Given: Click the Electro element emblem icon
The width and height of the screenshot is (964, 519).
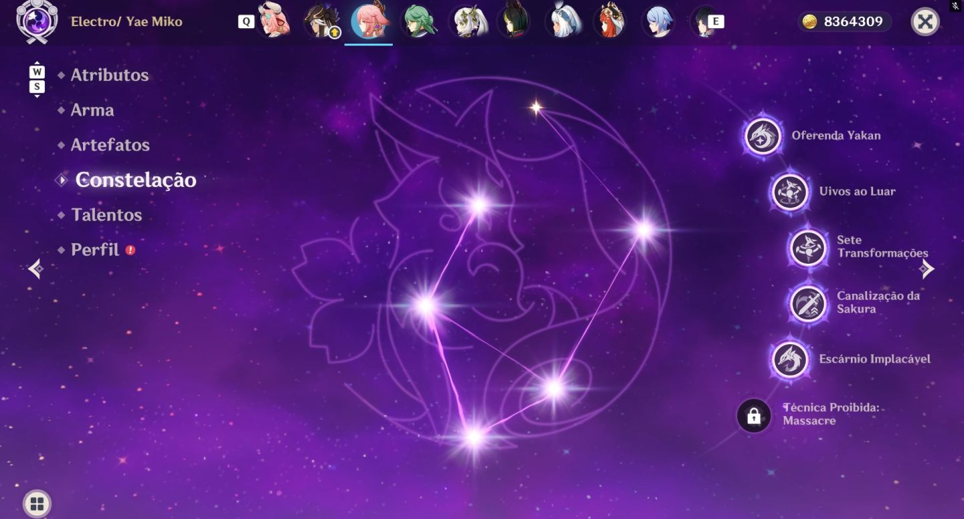Looking at the screenshot, I should click(37, 21).
